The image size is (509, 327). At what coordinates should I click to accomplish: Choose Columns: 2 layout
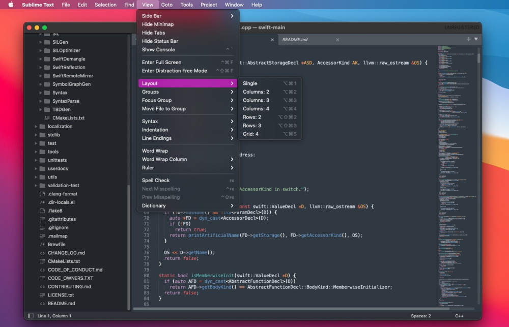click(270, 92)
